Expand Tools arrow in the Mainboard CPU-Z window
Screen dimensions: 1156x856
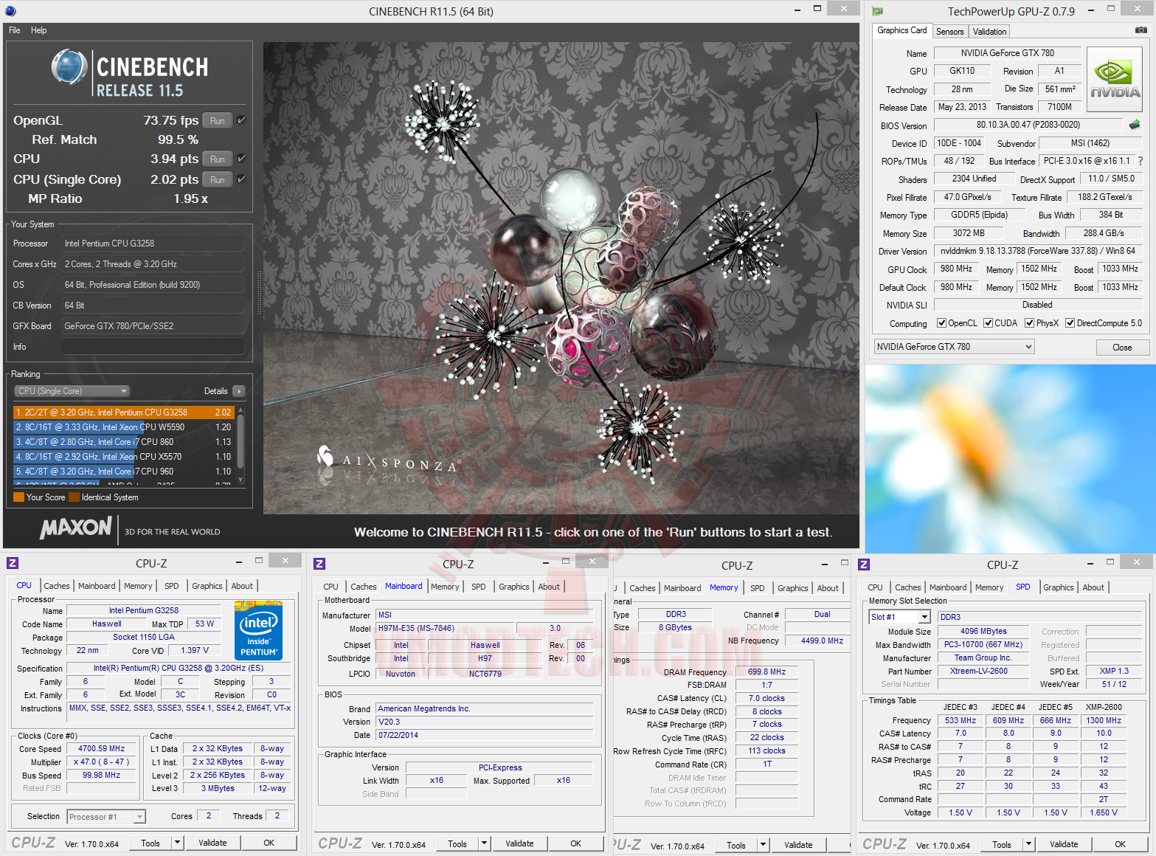pos(484,843)
